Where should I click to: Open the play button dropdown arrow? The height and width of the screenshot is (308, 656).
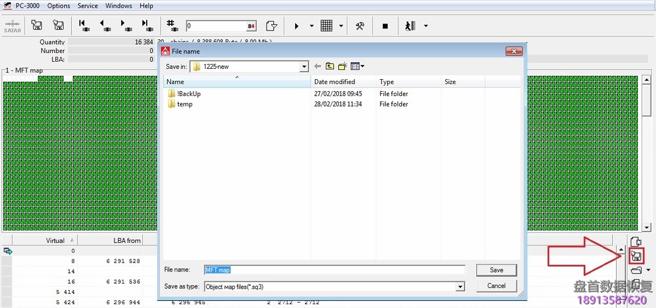coord(311,26)
